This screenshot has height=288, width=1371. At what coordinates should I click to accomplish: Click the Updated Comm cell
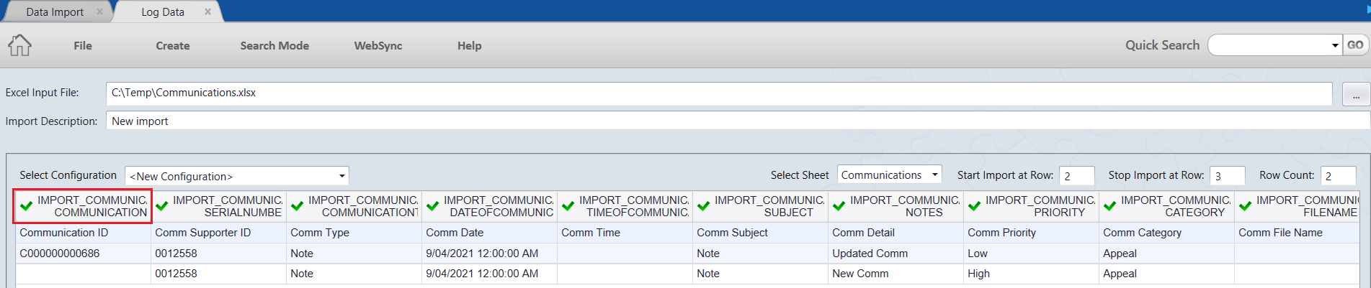coord(896,254)
